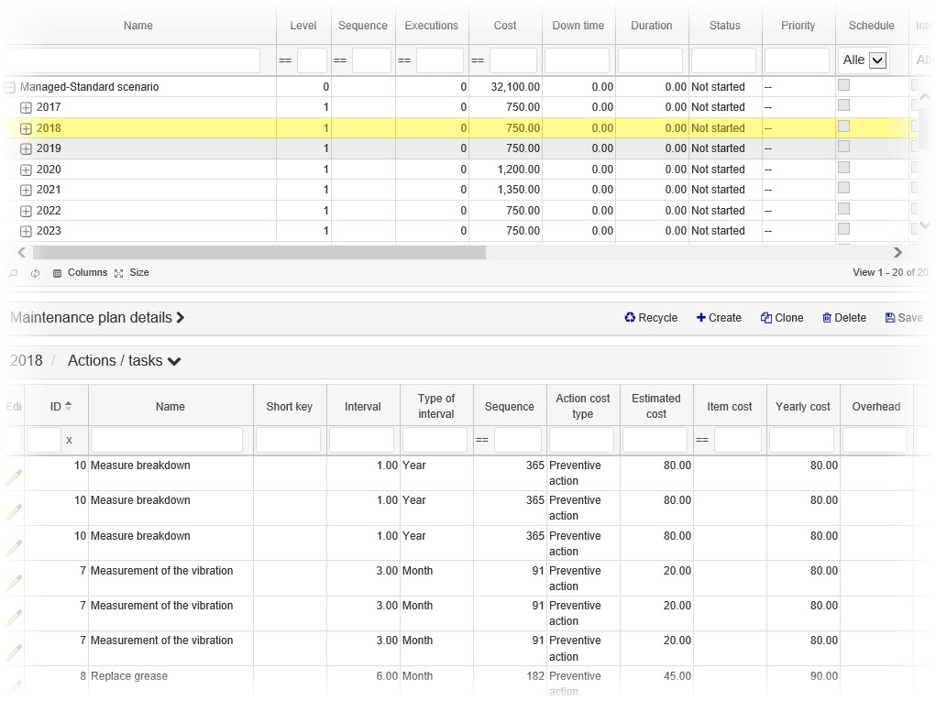Image resolution: width=936 pixels, height=701 pixels.
Task: Open the Columns chooser
Action: (x=80, y=273)
